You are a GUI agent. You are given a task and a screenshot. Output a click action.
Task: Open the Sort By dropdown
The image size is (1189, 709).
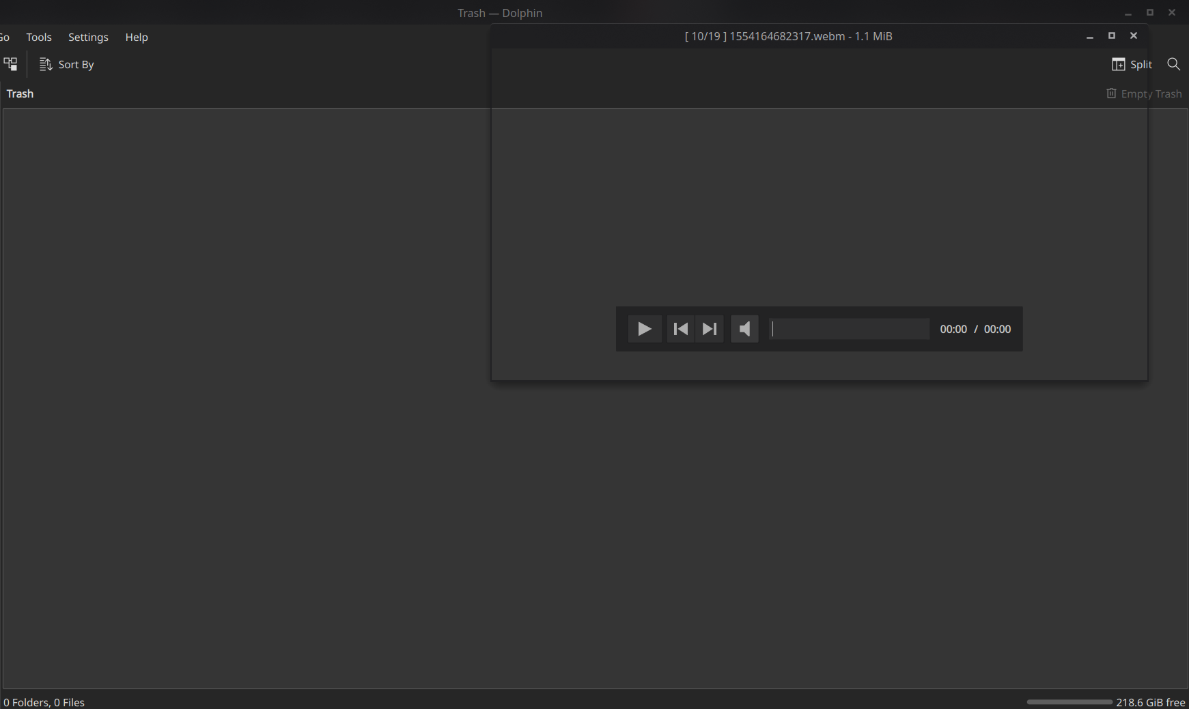coord(75,63)
